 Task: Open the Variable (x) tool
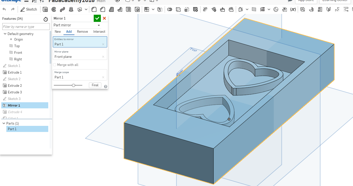pos(293,9)
